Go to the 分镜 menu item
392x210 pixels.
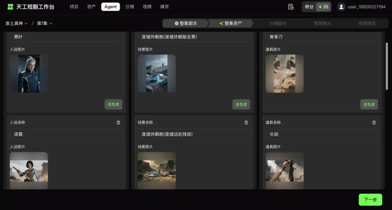click(x=130, y=7)
